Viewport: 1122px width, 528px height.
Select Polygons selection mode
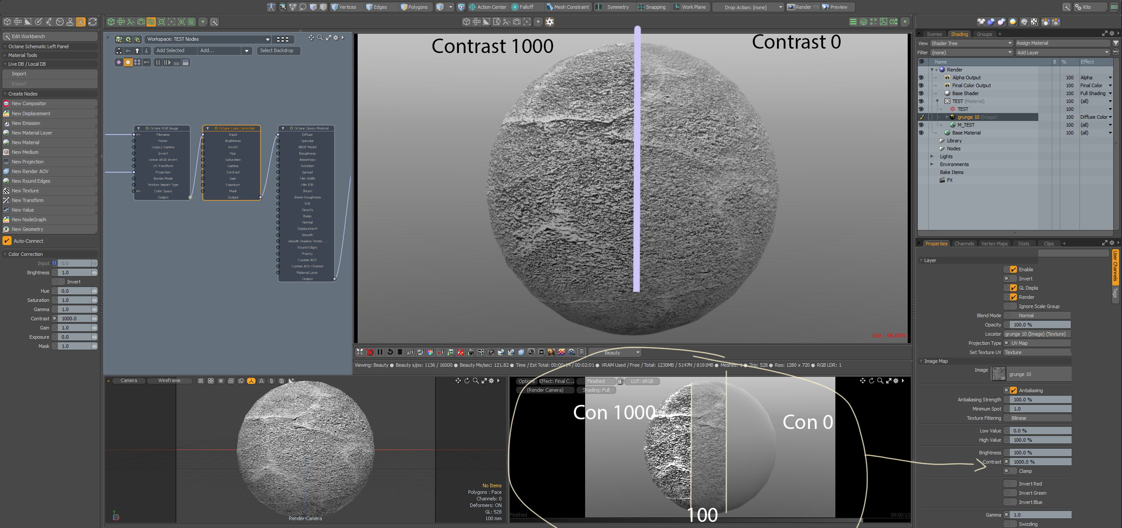(414, 7)
